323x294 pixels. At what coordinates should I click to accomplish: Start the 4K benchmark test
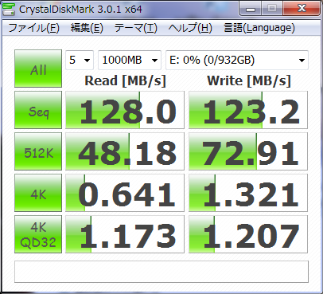click(x=38, y=193)
